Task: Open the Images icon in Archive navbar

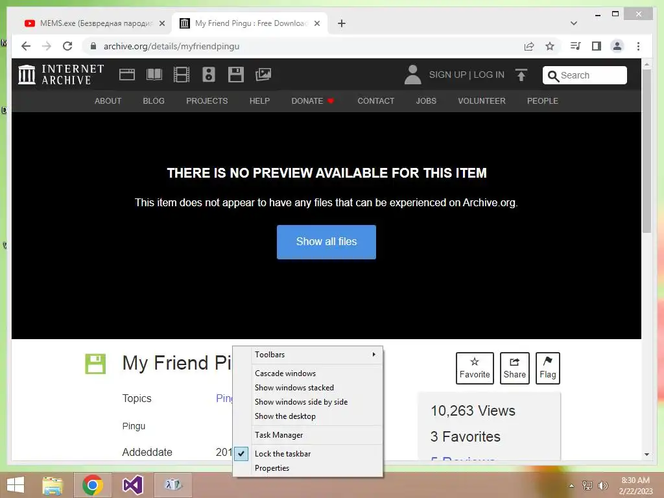Action: (x=263, y=75)
